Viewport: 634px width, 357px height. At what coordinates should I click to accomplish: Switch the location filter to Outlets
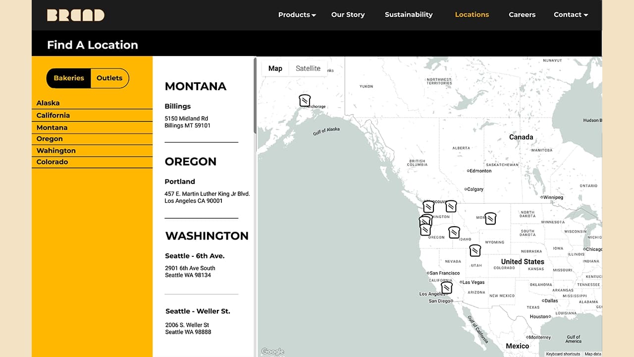tap(109, 78)
